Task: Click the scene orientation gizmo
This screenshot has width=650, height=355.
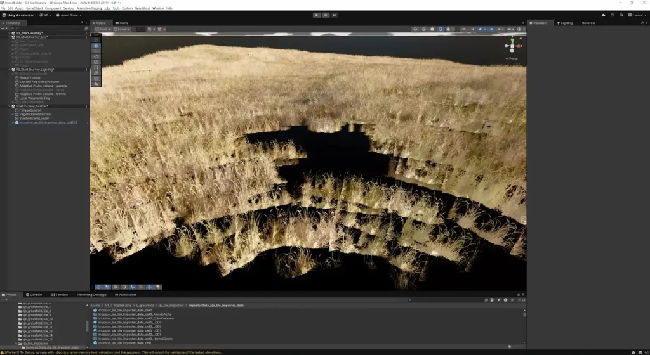Action: (512, 46)
